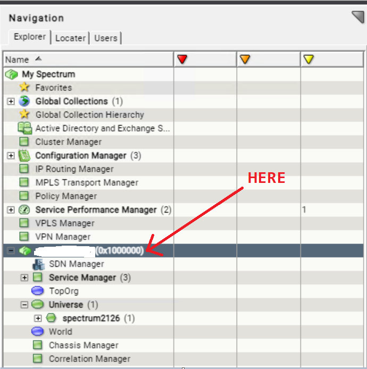Image resolution: width=367 pixels, height=369 pixels.
Task: Click the Service Performance Manager gauge icon
Action: (24, 209)
